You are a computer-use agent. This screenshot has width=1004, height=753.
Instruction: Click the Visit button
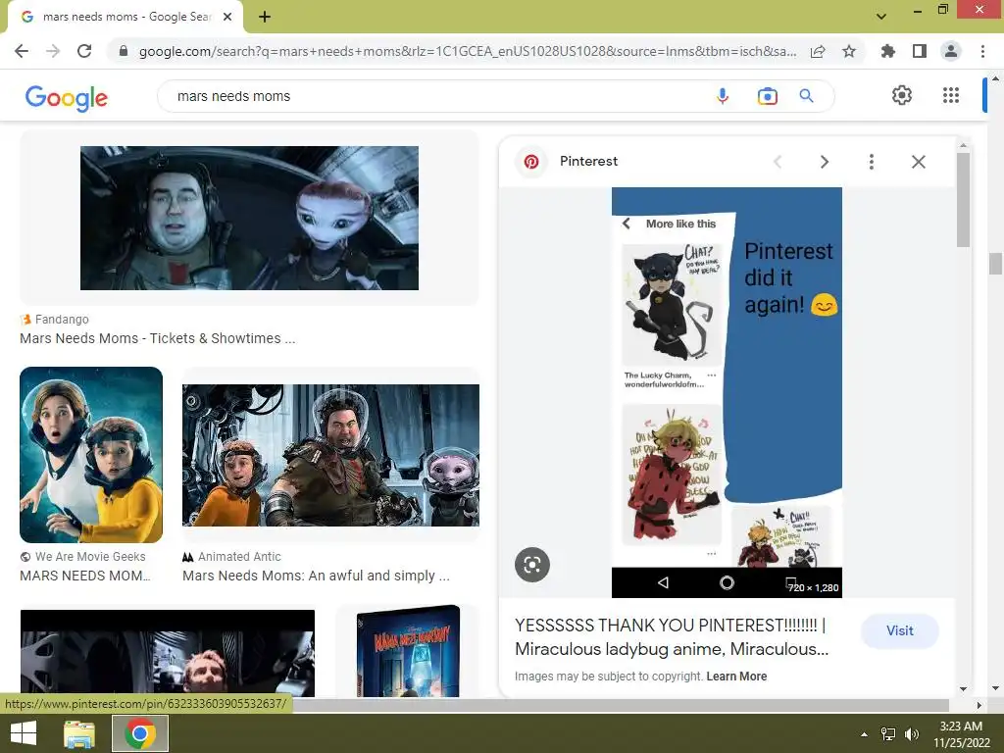900,630
